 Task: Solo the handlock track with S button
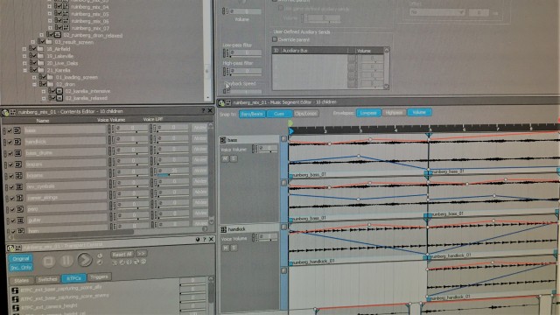pyautogui.click(x=234, y=248)
